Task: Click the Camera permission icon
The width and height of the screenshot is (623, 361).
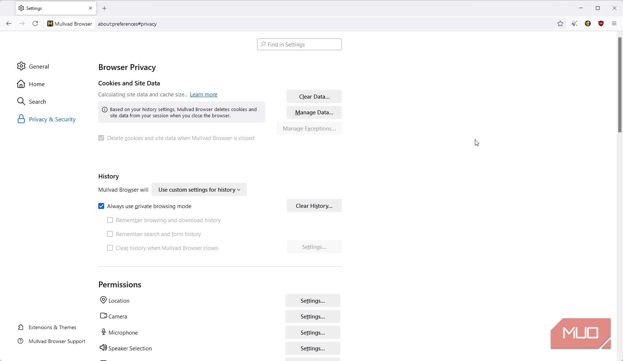Action: tap(103, 316)
